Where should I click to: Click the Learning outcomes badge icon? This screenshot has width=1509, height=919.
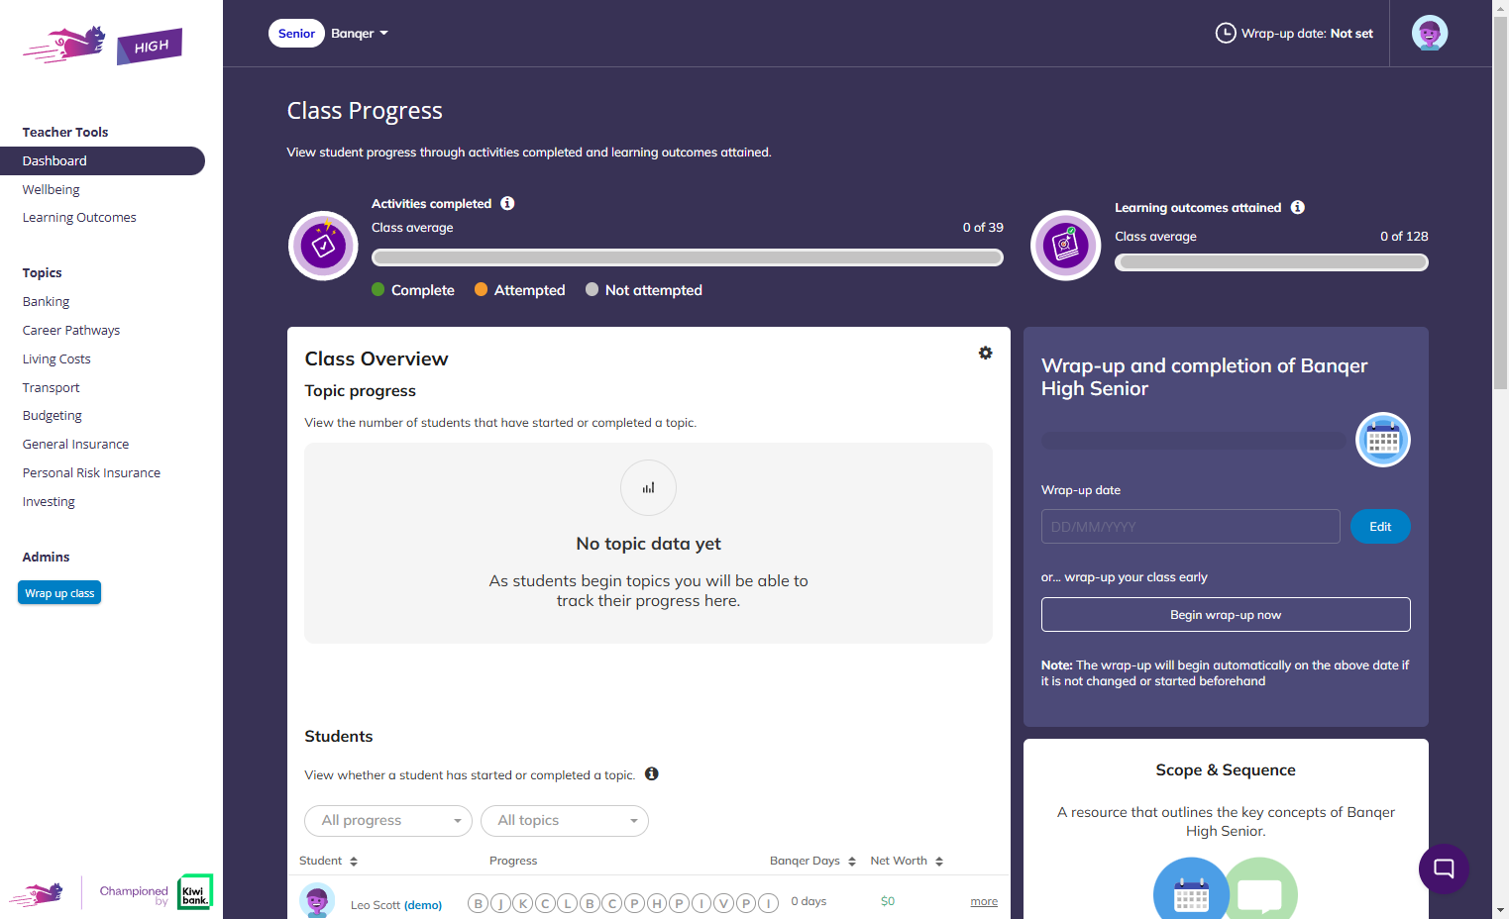tap(1066, 246)
